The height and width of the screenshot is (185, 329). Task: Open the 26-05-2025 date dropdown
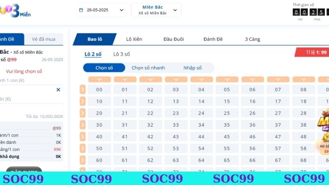coord(101,10)
